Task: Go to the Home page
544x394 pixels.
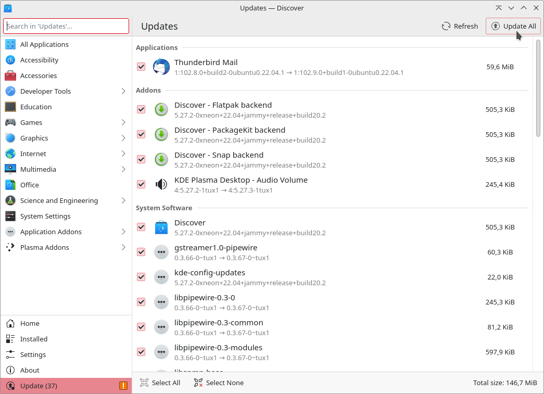Action: (x=30, y=323)
